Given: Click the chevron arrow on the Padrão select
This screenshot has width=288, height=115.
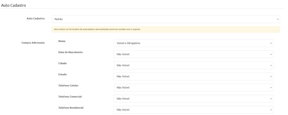Looking at the screenshot, I should click(278, 19).
